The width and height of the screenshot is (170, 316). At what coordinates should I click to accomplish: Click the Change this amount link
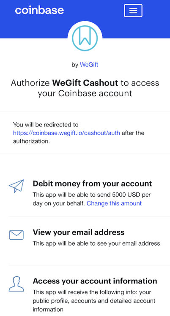114,203
